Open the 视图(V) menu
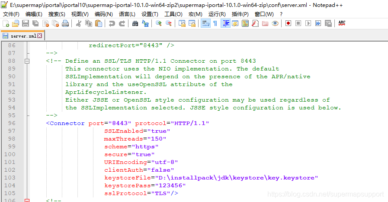 [x=80, y=14]
